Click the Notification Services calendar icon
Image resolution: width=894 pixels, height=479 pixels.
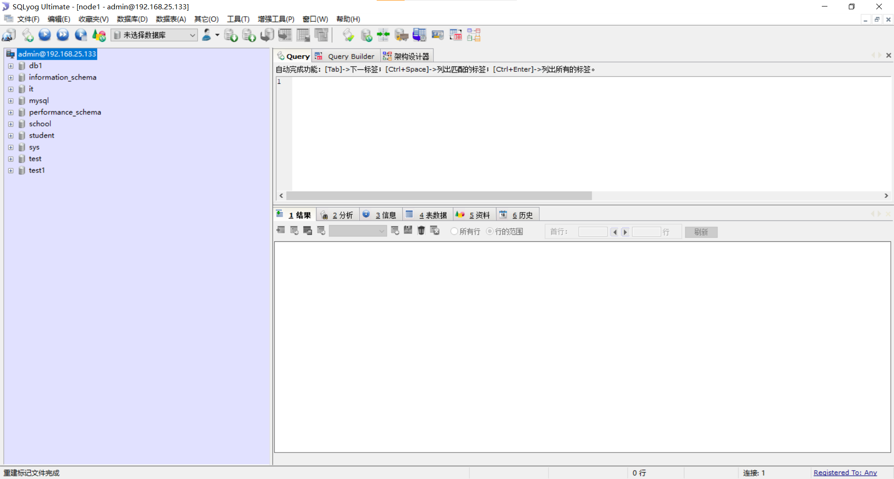point(420,35)
